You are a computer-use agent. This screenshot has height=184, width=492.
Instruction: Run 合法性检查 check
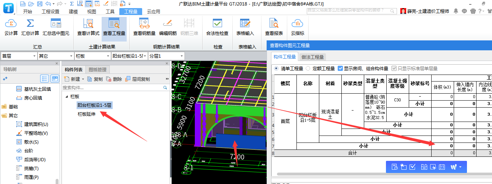click(217, 27)
